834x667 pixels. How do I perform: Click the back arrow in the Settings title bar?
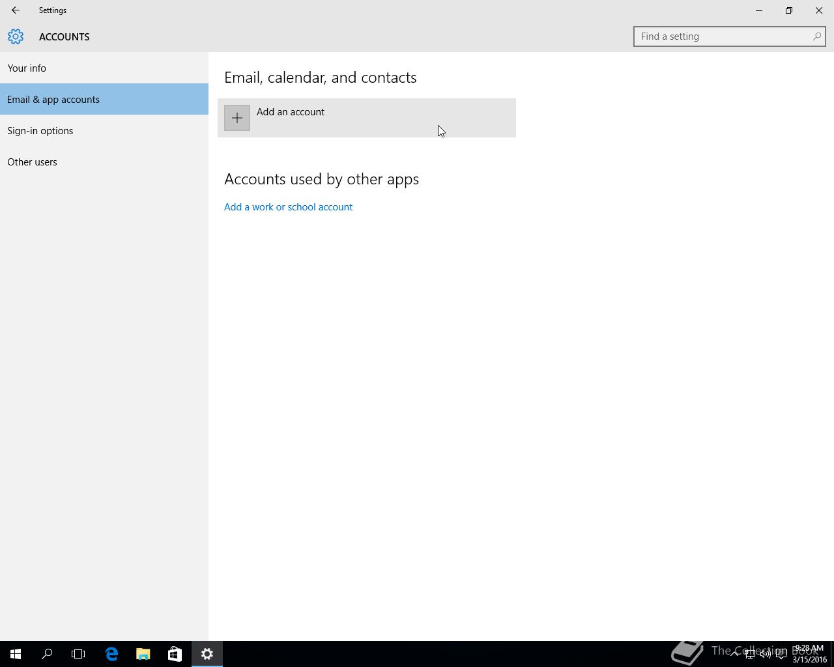(x=16, y=10)
